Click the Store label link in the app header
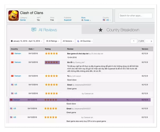The width and height of the screenshot is (160, 132). point(83,18)
